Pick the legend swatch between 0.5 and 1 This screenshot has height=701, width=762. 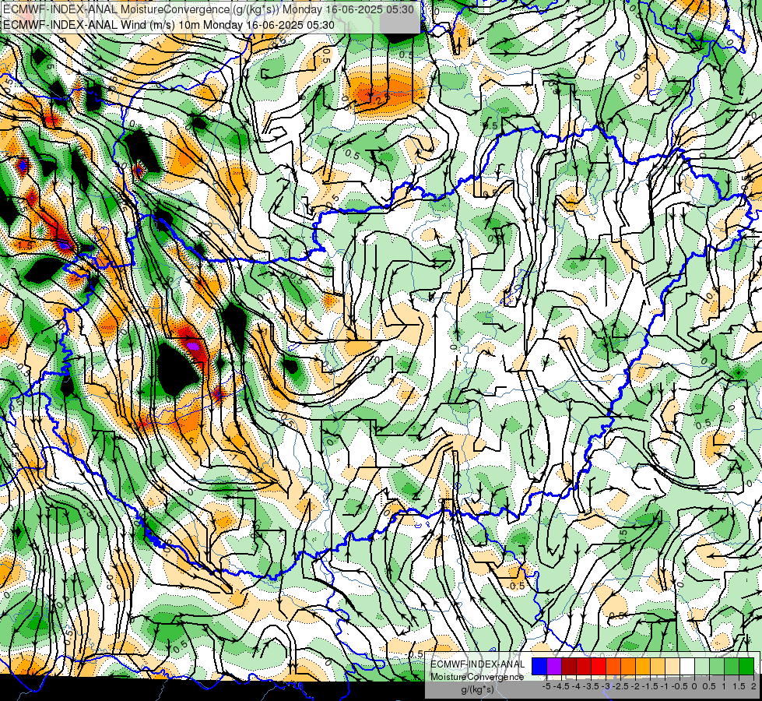(x=716, y=666)
